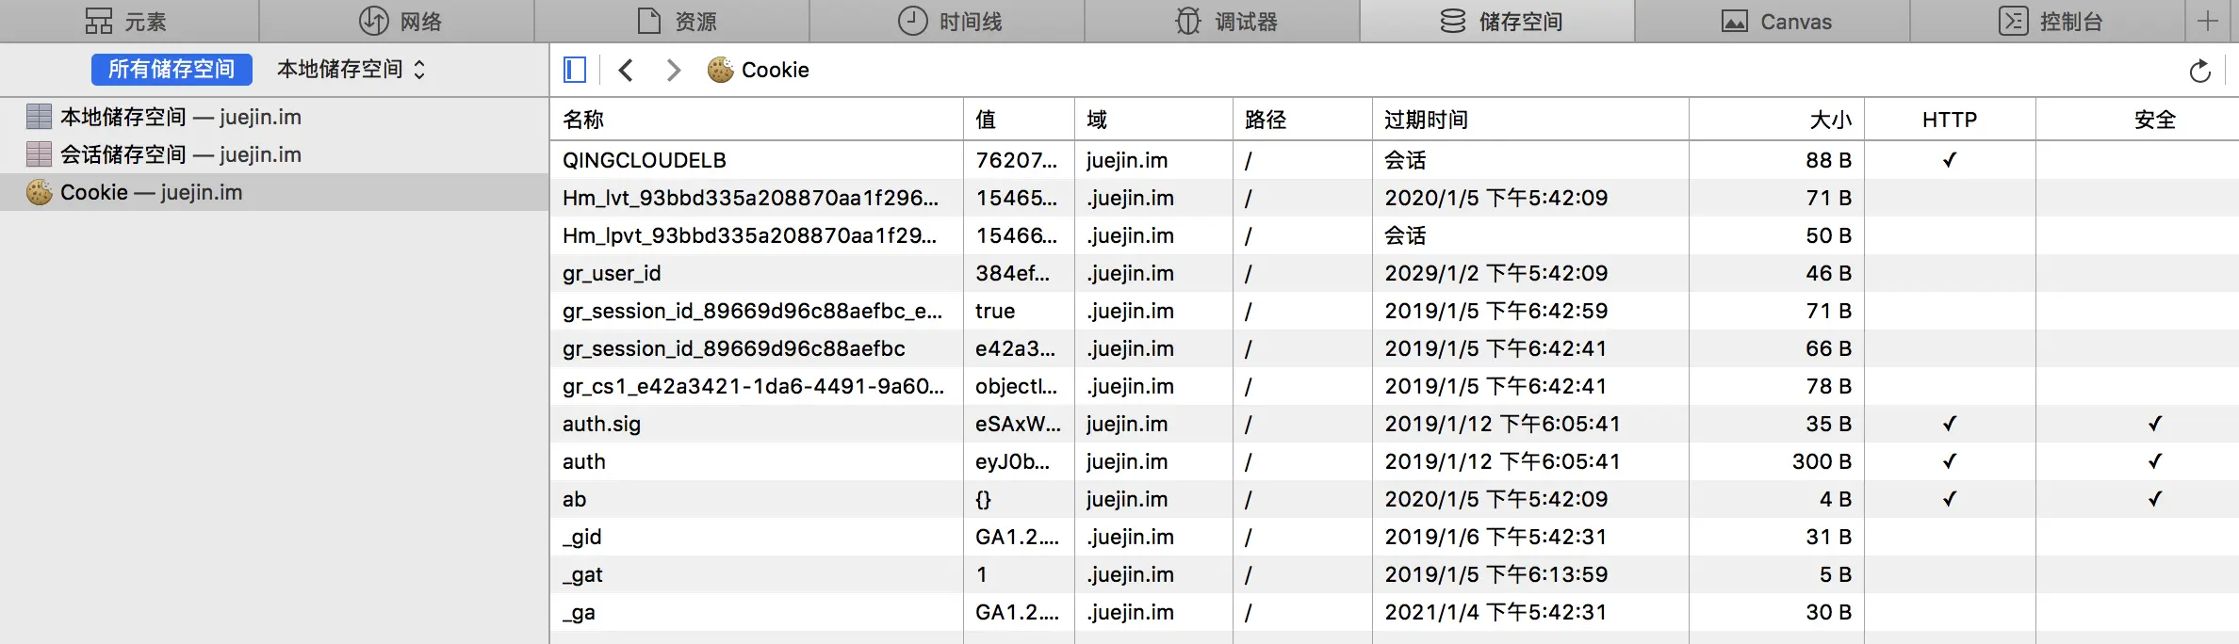Click the 安全 checkmark for ab cookie
Viewport: 2239px width, 644px height.
2154,499
